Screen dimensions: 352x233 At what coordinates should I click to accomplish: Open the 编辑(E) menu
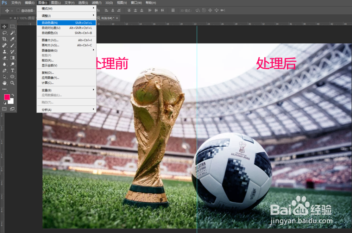pos(30,3)
